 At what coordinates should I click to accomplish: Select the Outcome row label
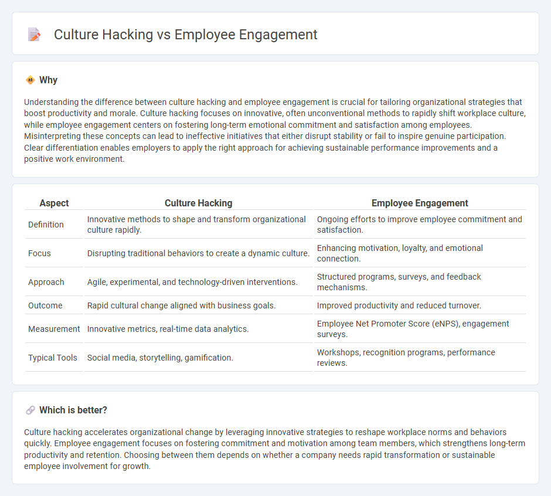(x=45, y=305)
